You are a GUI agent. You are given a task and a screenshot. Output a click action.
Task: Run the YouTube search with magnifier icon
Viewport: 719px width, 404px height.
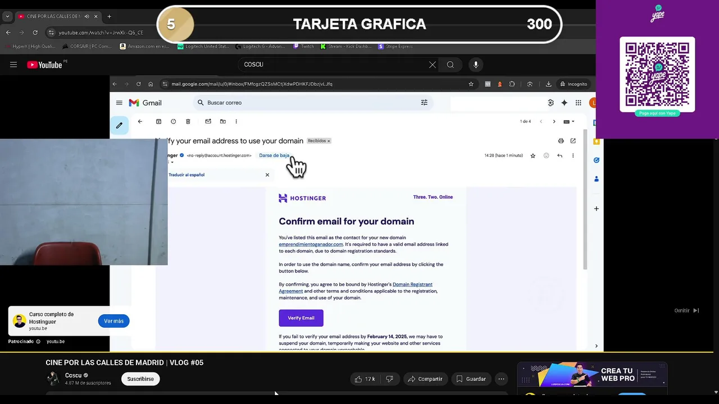coord(450,65)
